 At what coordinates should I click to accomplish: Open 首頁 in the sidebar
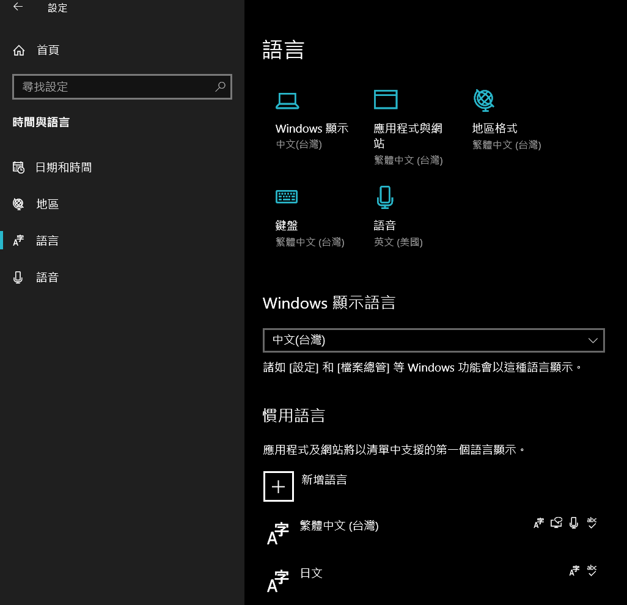(48, 50)
